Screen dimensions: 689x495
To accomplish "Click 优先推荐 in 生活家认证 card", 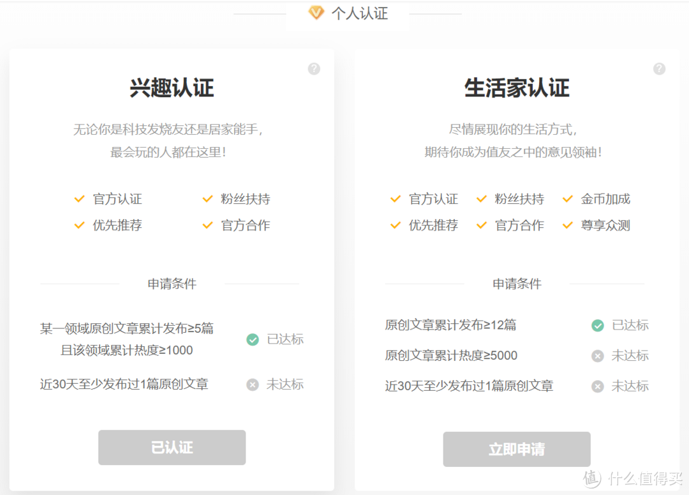I will 433,225.
